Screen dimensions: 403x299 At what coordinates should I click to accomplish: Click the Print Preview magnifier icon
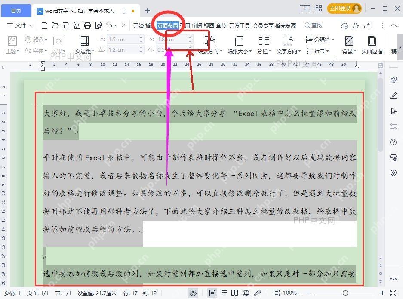[x=98, y=25]
